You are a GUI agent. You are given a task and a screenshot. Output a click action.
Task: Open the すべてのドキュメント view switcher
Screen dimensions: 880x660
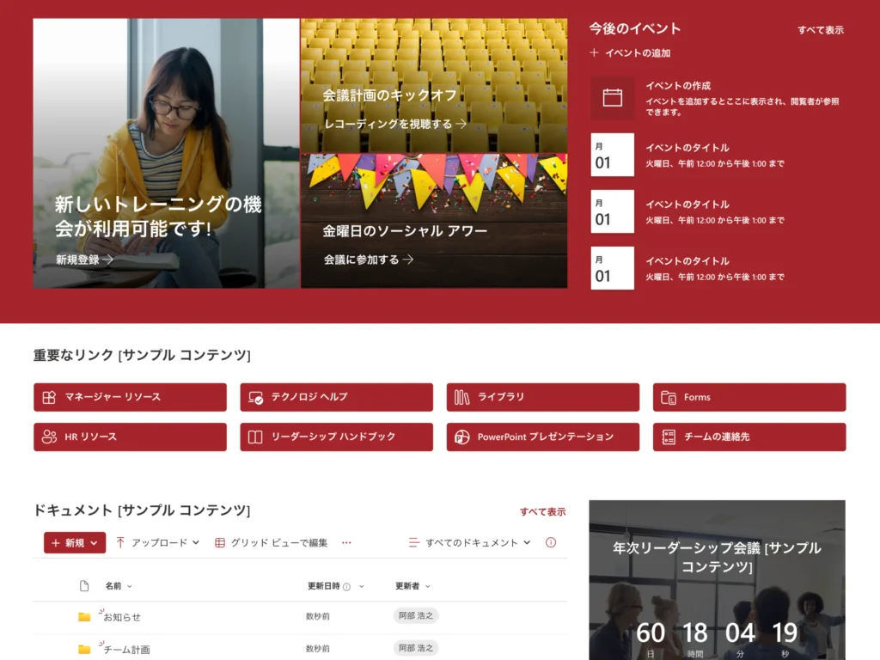470,542
